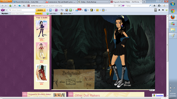Viewport: 177px width, 99px height.
Task: Click the Evalynna name link
Action: (41, 38)
